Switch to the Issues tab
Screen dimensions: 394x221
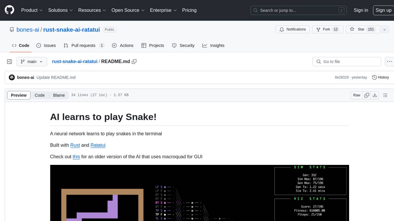[46, 45]
